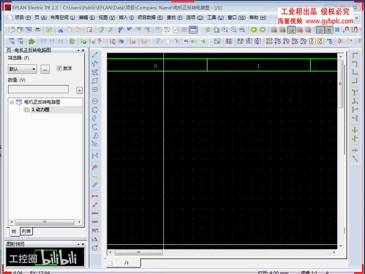Screen dimensions: 365x274
Task: Select the Rectangle drawing tool
Action: coord(95,81)
